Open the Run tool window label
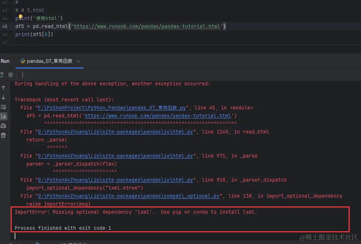This screenshot has height=244, width=361. point(5,61)
